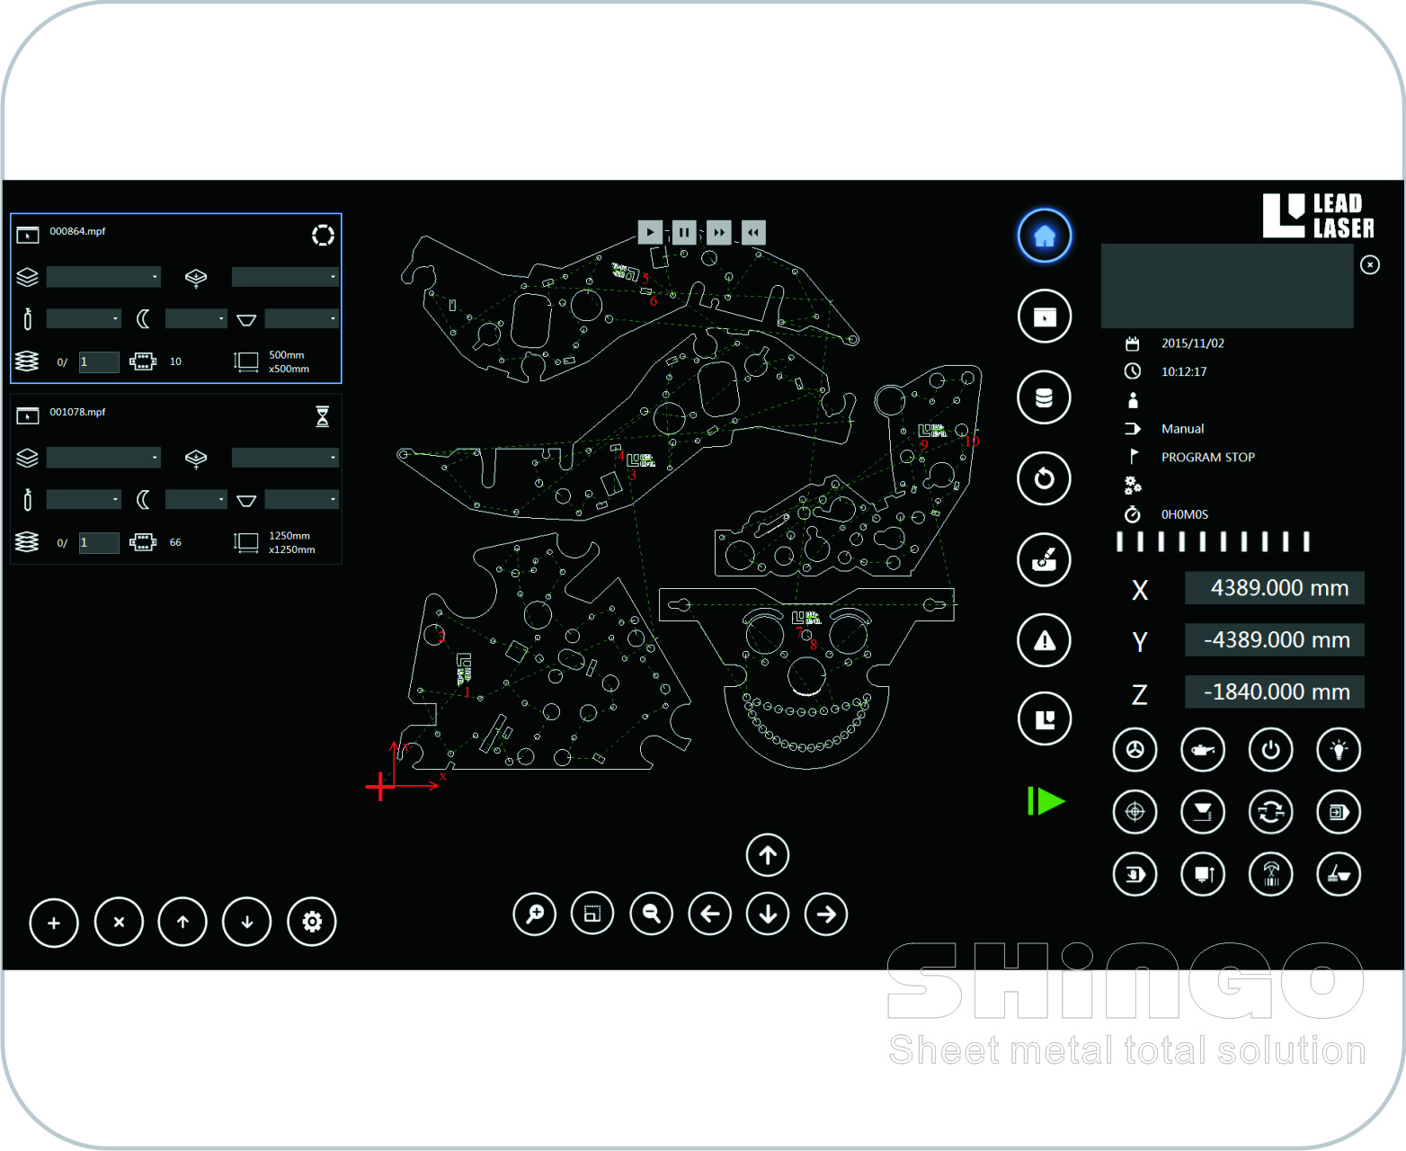The width and height of the screenshot is (1406, 1151).
Task: Click the running status circle on 000864.mpf
Action: click(x=323, y=235)
